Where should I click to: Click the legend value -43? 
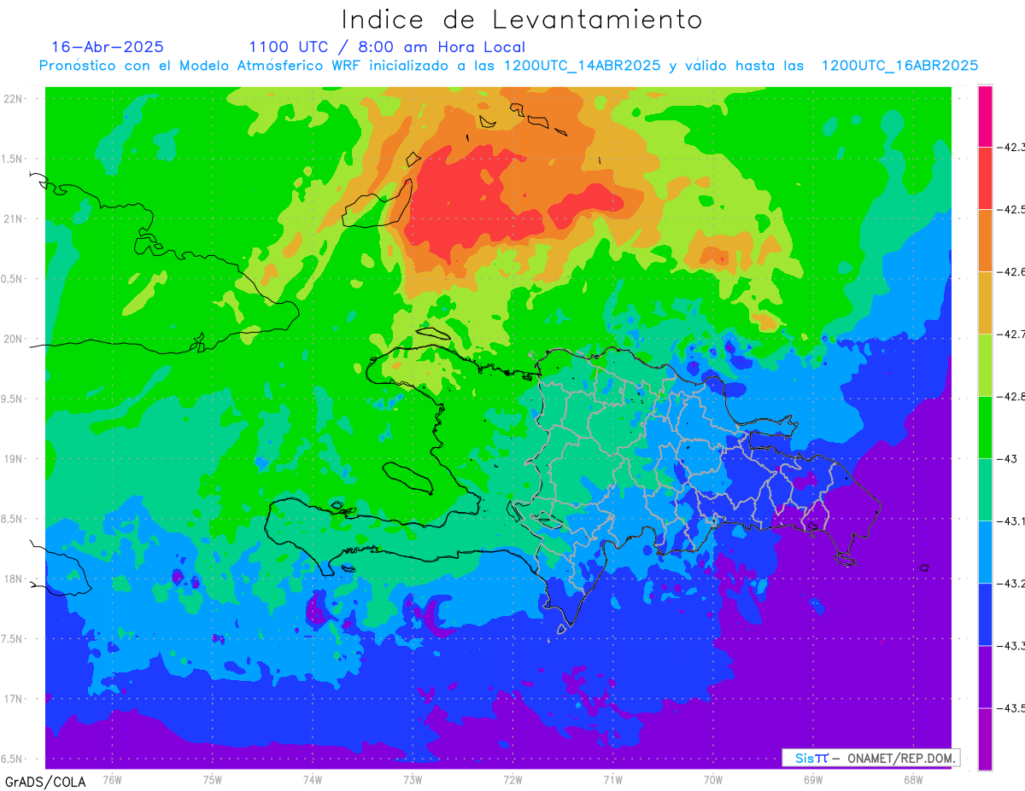pos(1007,459)
